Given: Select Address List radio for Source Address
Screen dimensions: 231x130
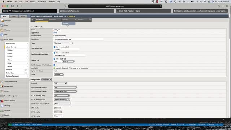Looking at the screenshot, I should 60,47.
